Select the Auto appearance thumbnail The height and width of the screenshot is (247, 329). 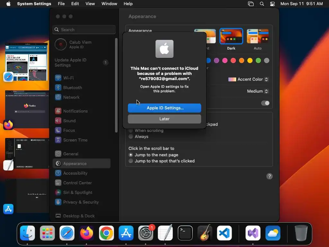257,36
